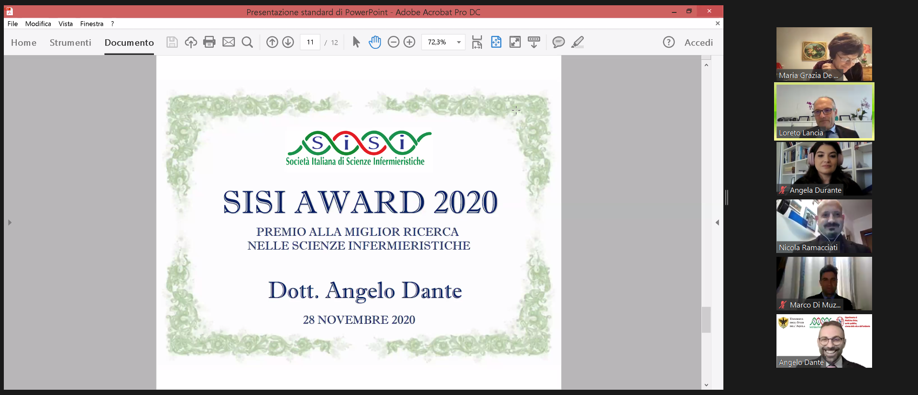Grab the vertical scrollbar thumb
This screenshot has width=918, height=395.
coord(706,319)
